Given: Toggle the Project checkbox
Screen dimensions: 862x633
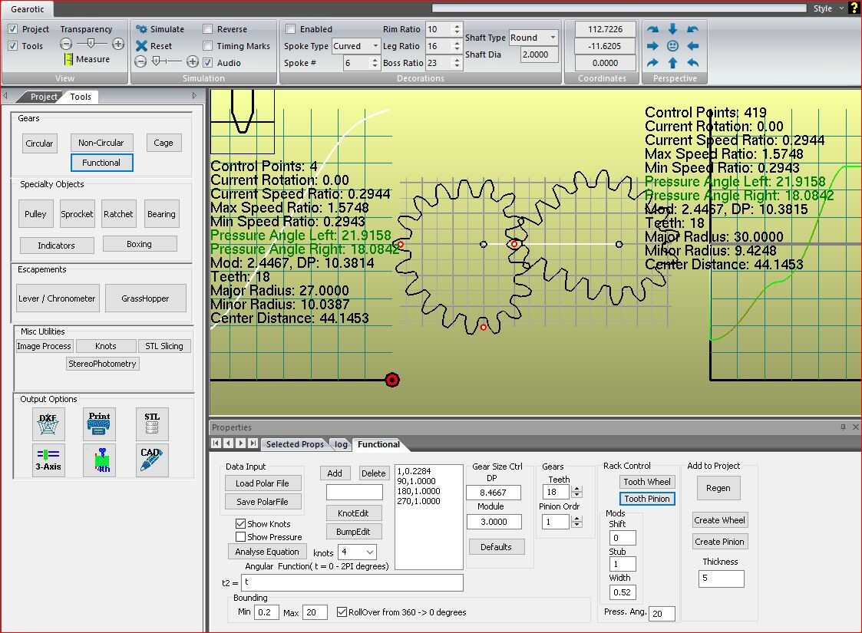Looking at the screenshot, I should [12, 29].
